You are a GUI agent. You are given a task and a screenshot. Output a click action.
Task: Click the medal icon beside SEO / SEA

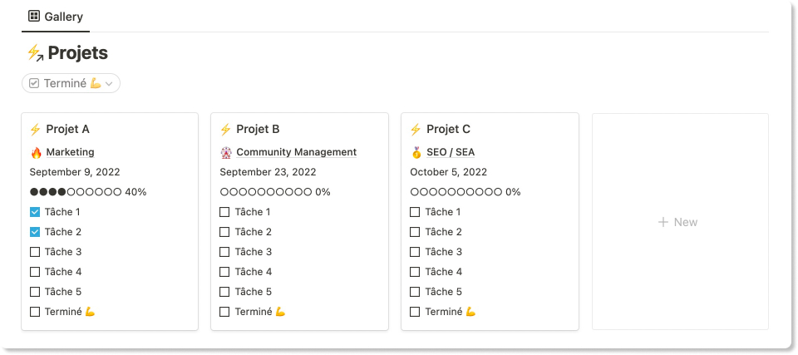point(416,152)
